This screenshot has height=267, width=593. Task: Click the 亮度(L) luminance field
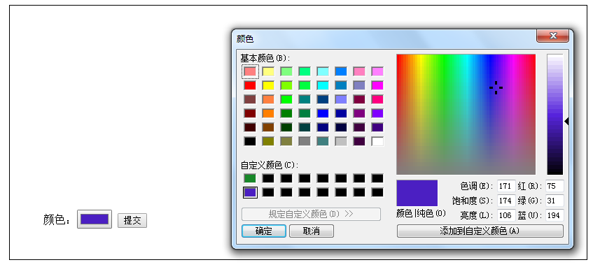click(506, 215)
